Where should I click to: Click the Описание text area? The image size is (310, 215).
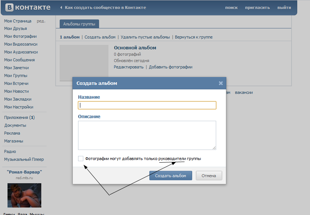click(x=147, y=135)
